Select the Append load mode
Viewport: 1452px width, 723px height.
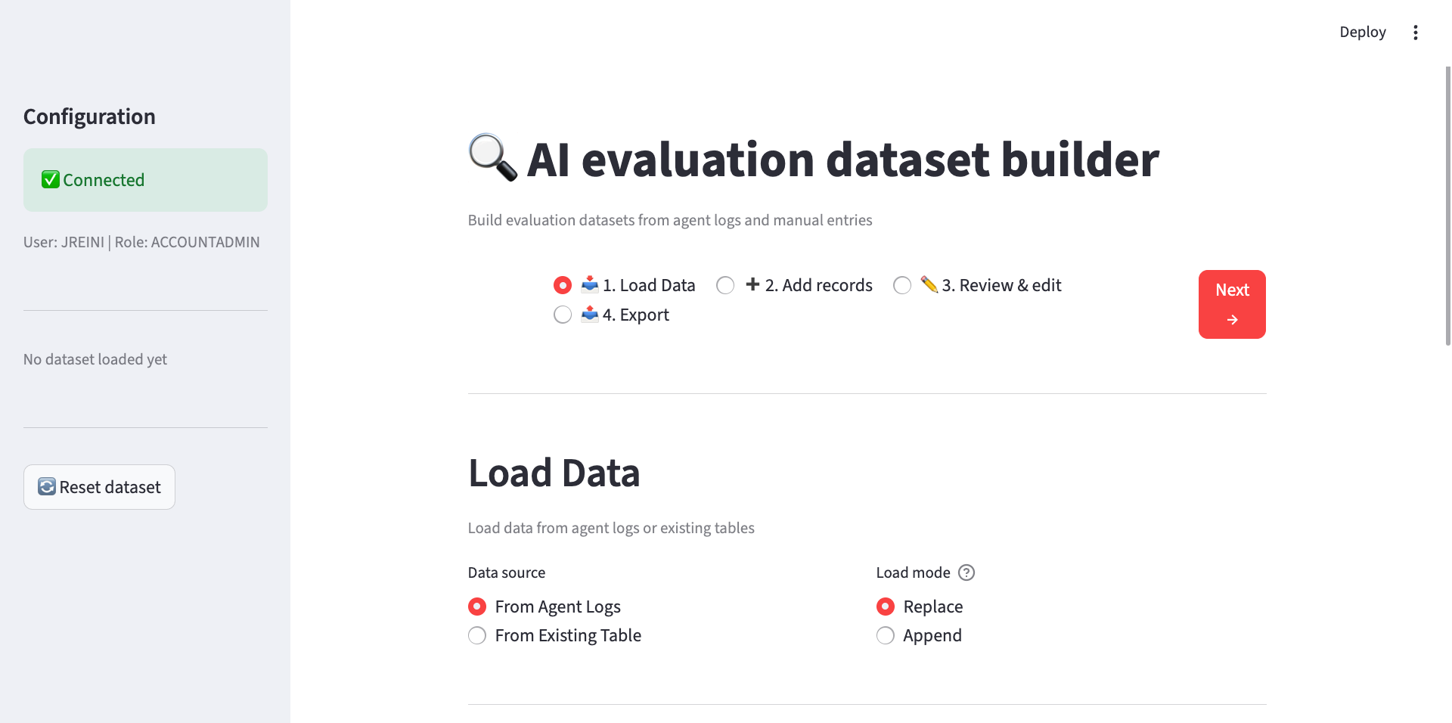(x=885, y=635)
